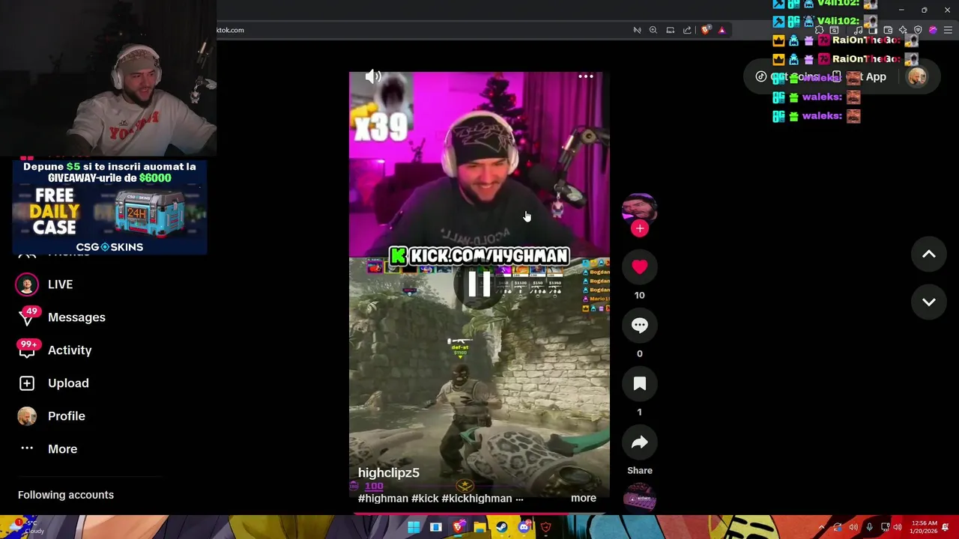Click the #highman hashtag
The height and width of the screenshot is (539, 959).
point(383,499)
